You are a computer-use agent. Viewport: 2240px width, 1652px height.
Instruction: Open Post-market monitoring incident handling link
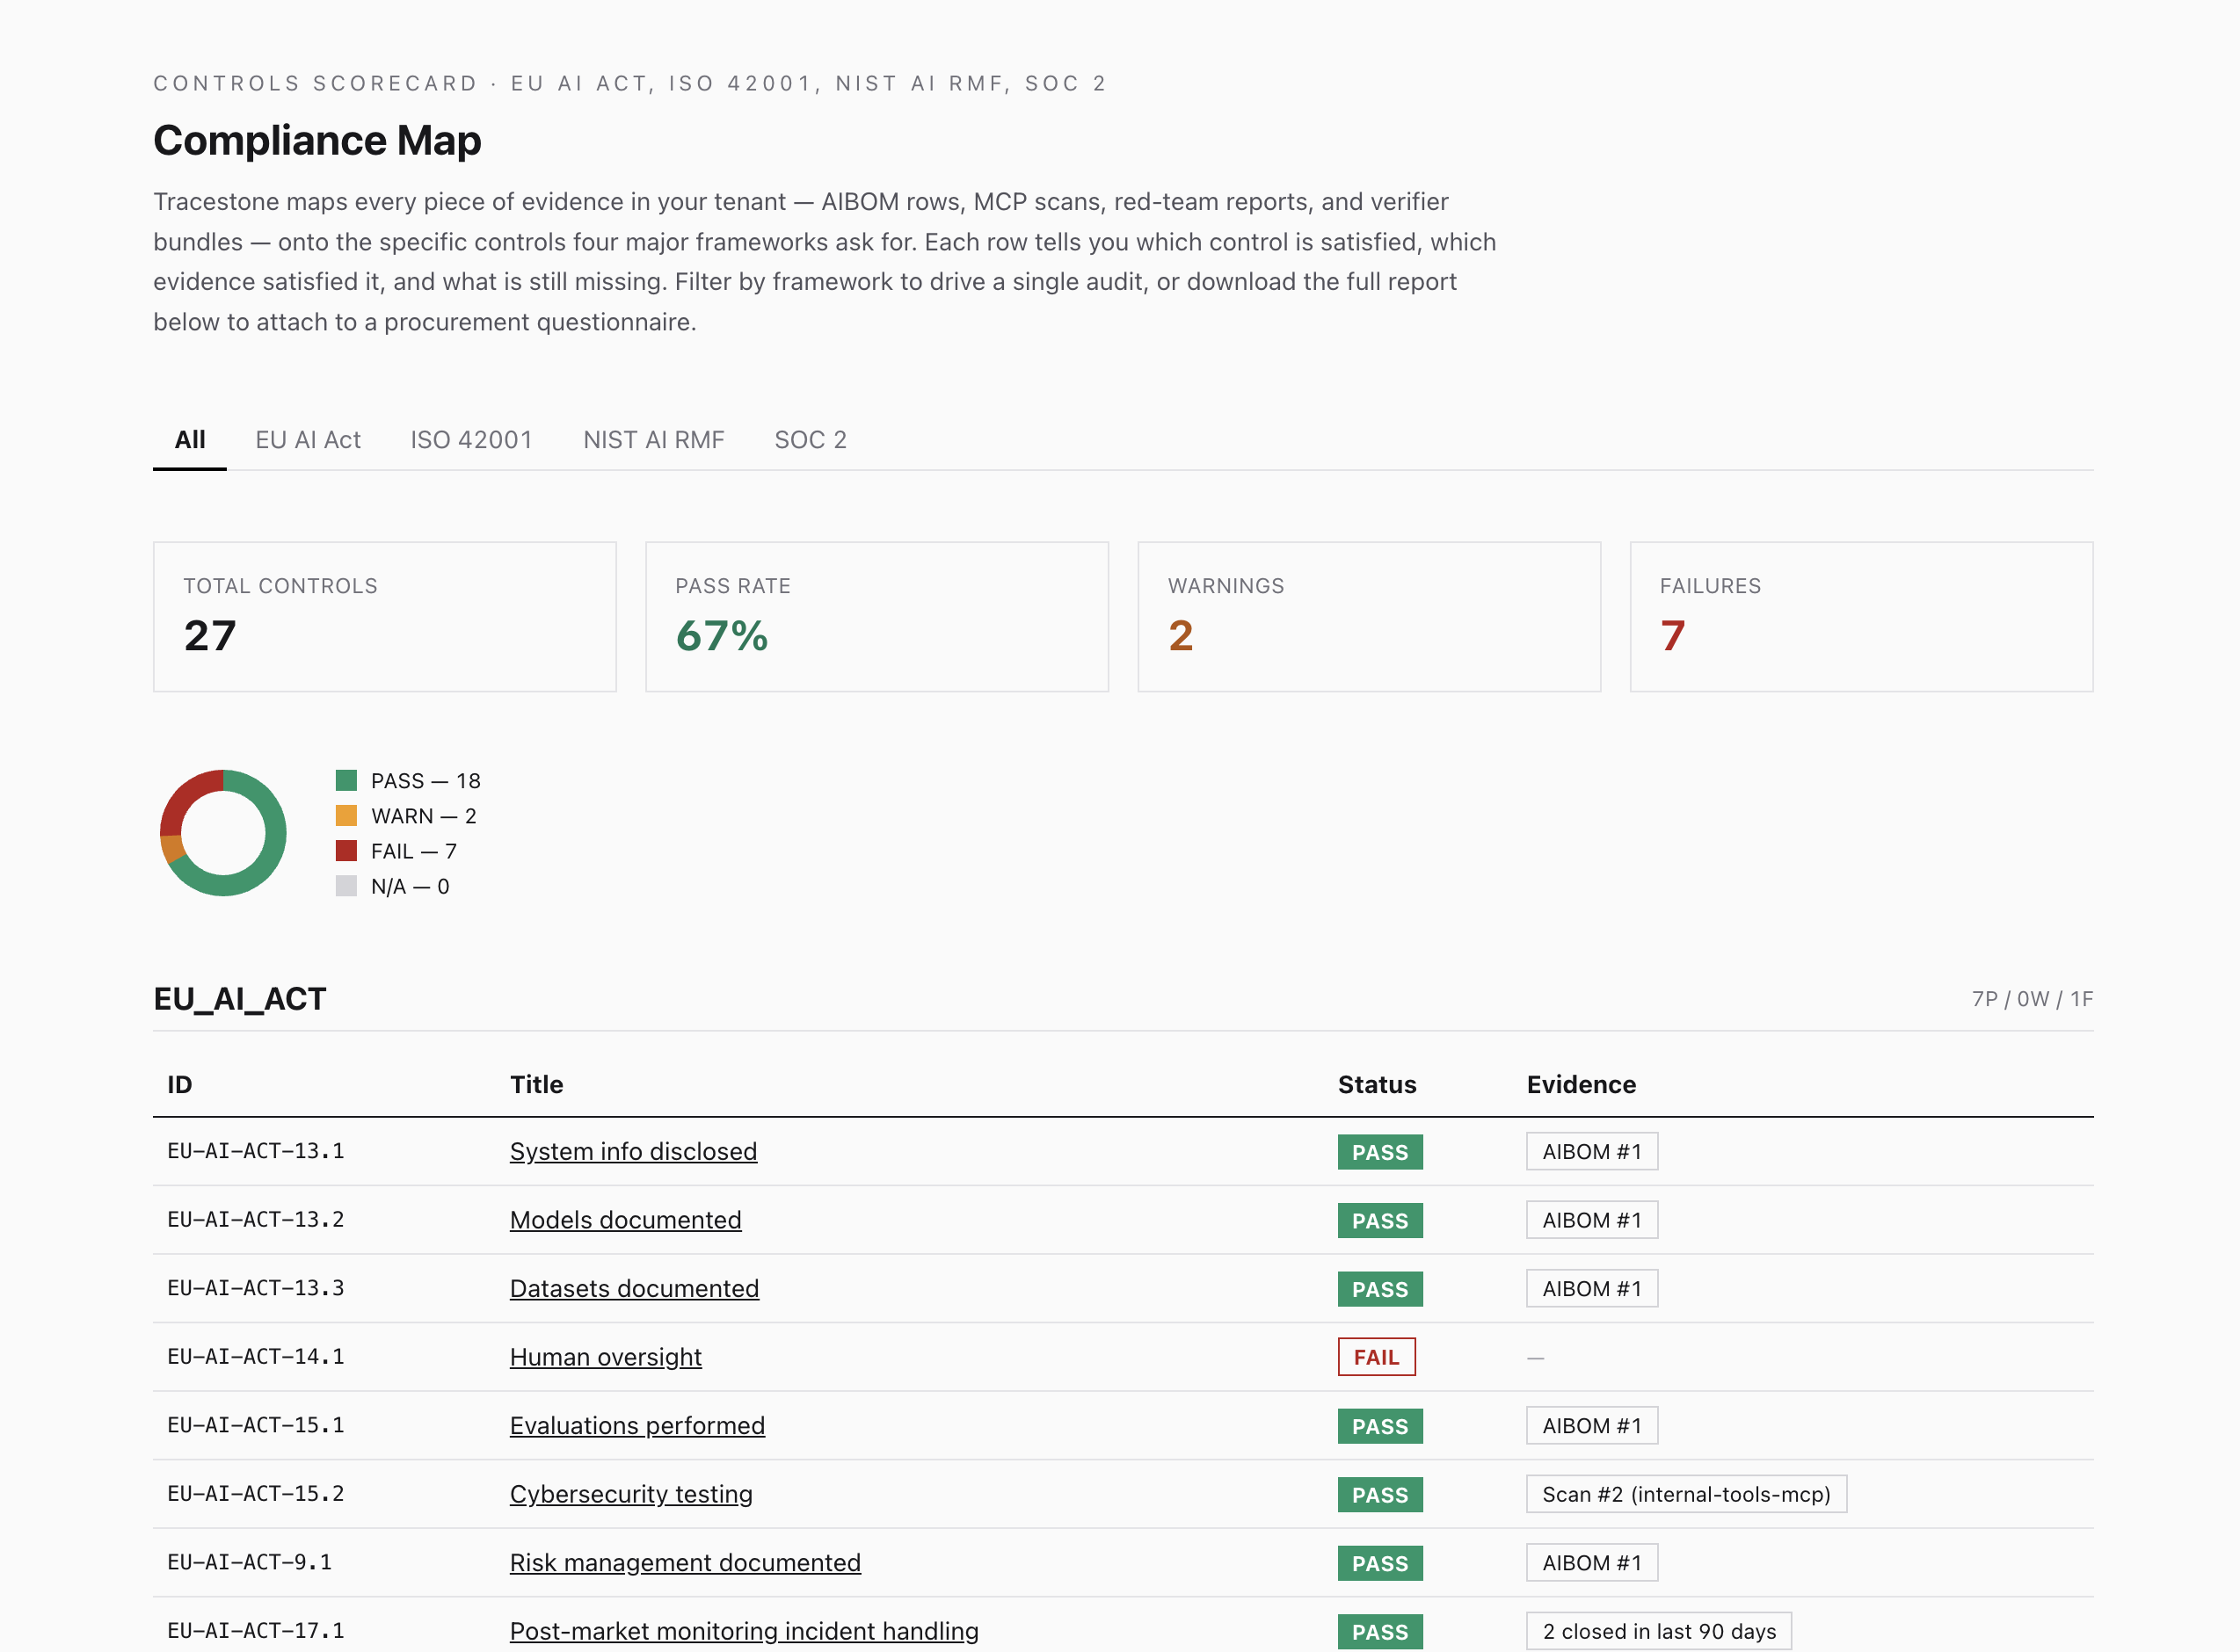pos(745,1631)
